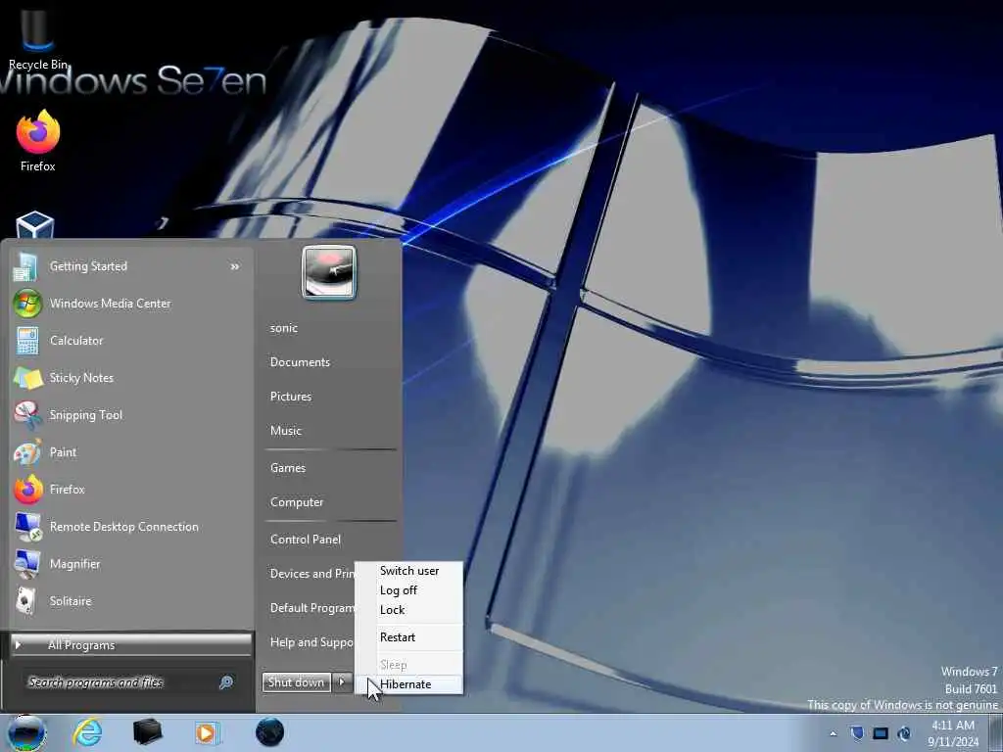Toggle the shut down options arrow
The image size is (1003, 752).
(342, 682)
